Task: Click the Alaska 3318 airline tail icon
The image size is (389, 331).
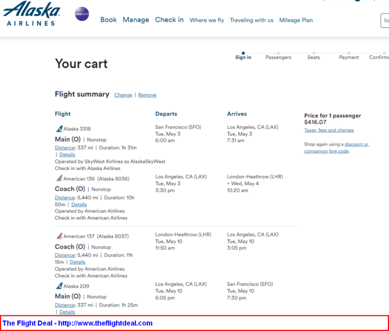Action: [59, 129]
